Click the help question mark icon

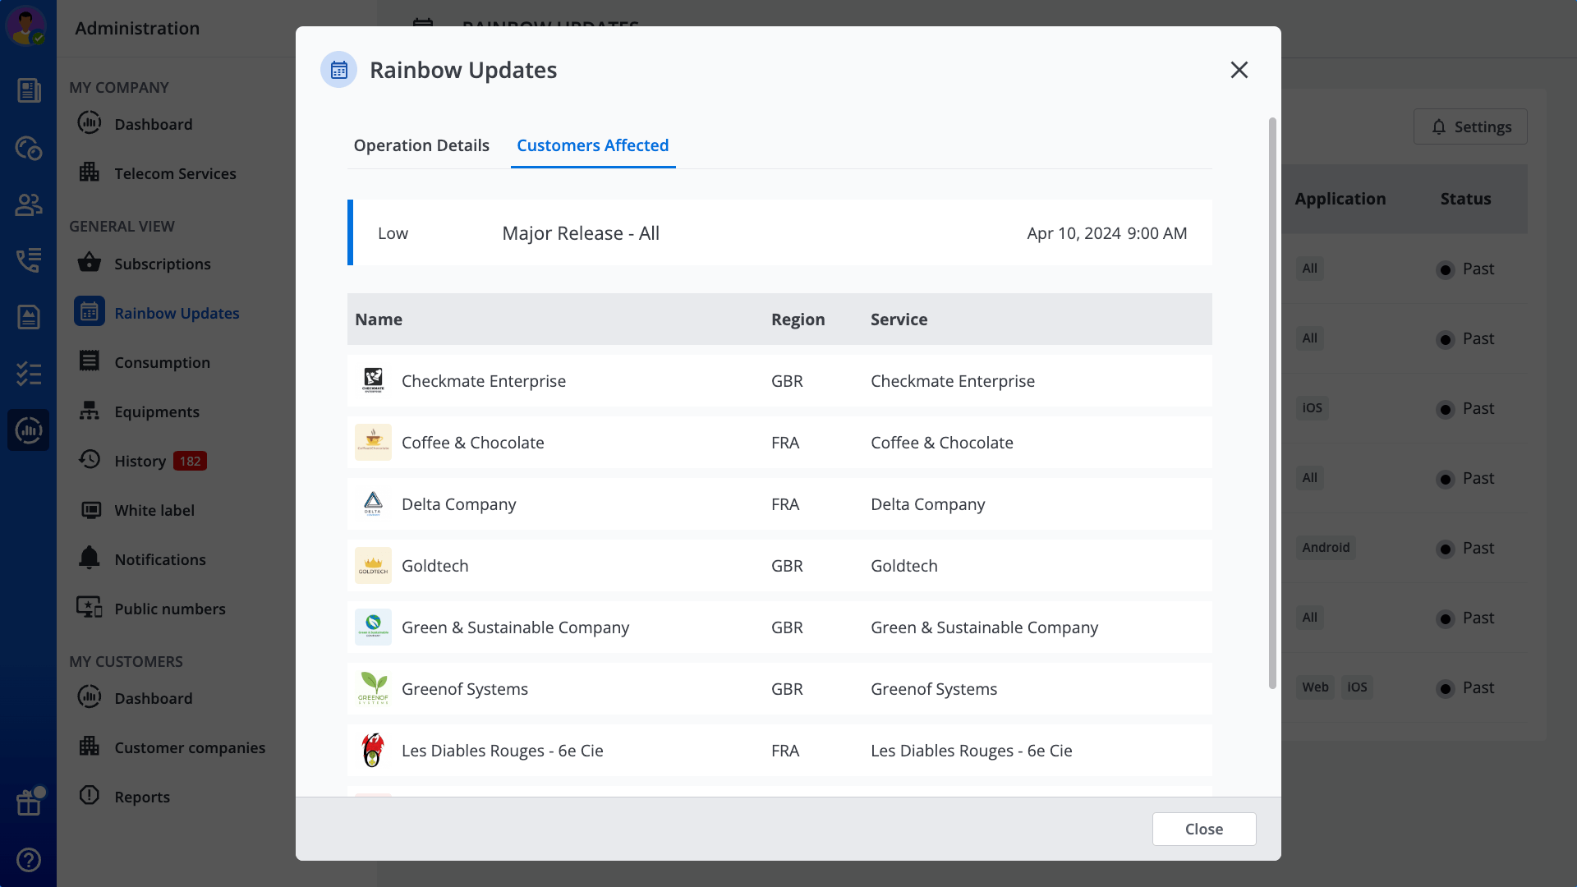28,859
